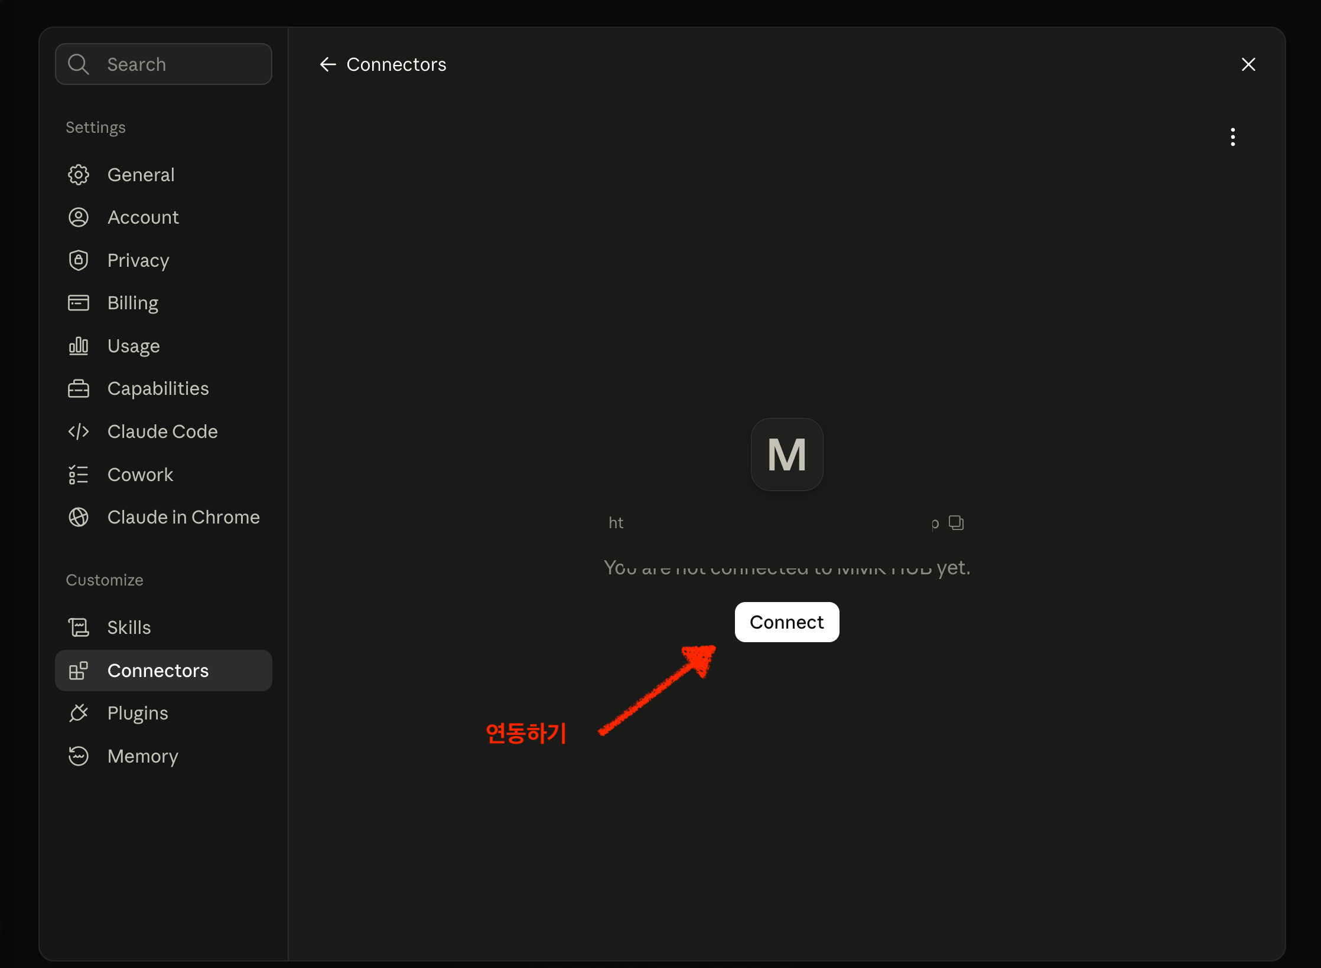Image resolution: width=1321 pixels, height=968 pixels.
Task: Click the Connectors blocks icon in sidebar
Action: pos(79,671)
